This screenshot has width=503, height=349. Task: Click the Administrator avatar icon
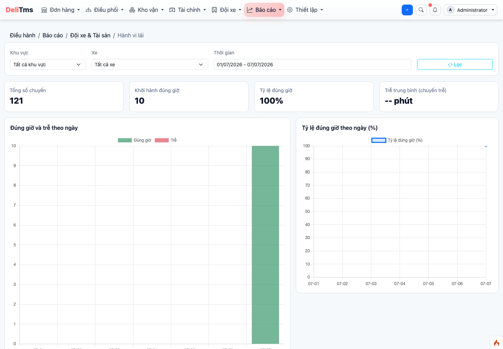coord(450,10)
